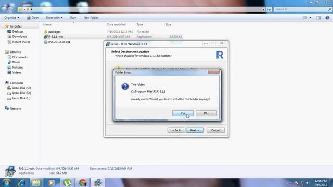This screenshot has height=187, width=333.
Task: Open Desktop in Favorites
Action: (x=17, y=31)
